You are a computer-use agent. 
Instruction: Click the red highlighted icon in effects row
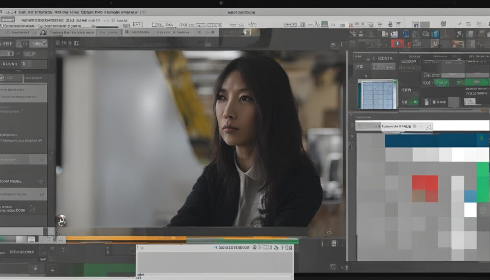(396, 44)
